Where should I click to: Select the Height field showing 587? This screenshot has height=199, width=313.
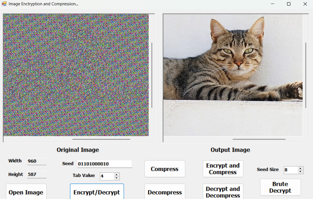37,174
